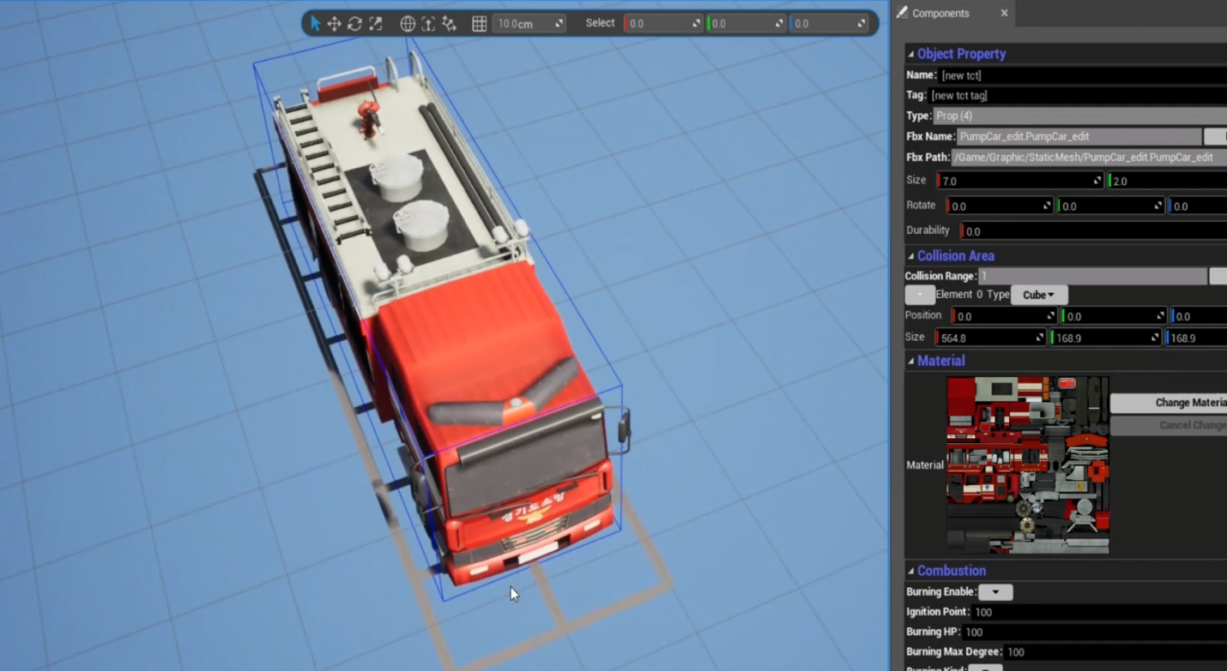Click the green Y value field in toolbar
This screenshot has width=1227, height=671.
(746, 24)
